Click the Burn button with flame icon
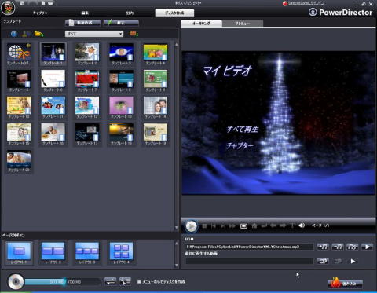The image size is (377, 293). click(345, 283)
